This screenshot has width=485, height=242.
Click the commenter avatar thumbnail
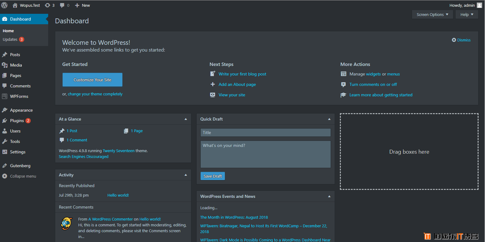(67, 224)
